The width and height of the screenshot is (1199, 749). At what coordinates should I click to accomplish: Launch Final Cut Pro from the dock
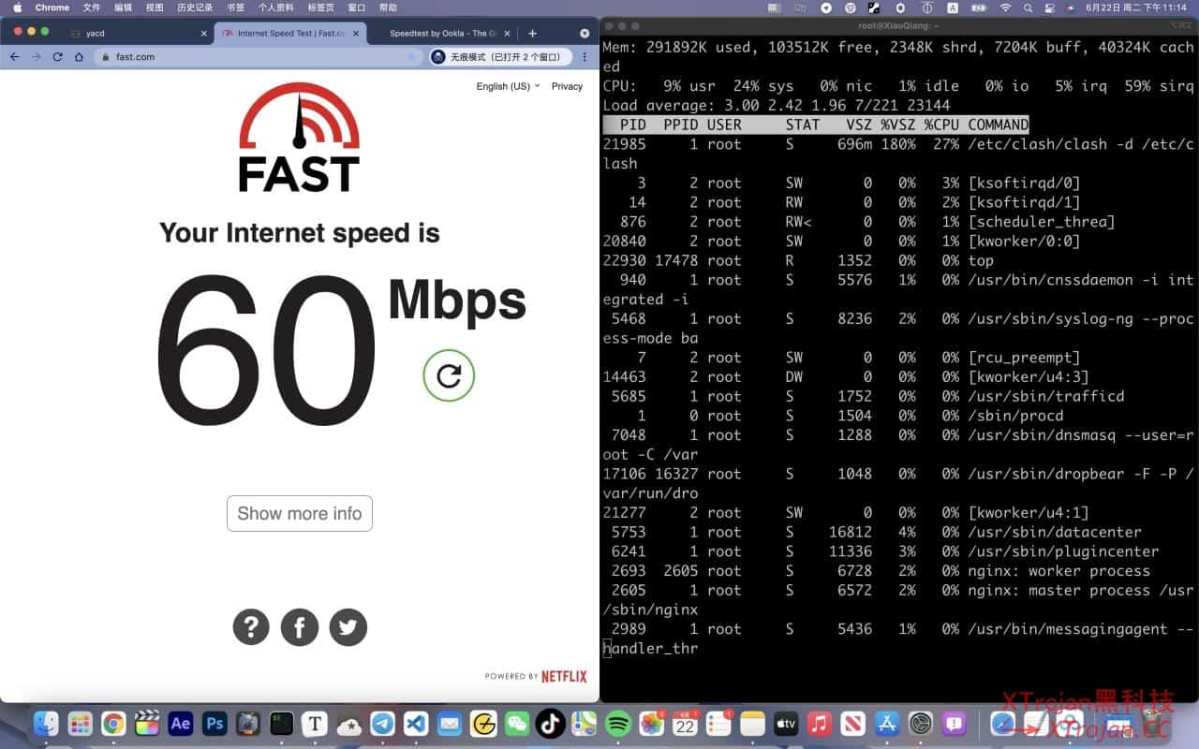click(x=147, y=724)
